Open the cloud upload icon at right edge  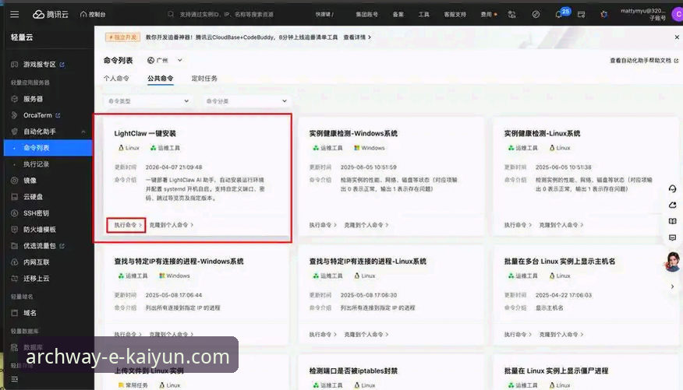[x=673, y=205]
